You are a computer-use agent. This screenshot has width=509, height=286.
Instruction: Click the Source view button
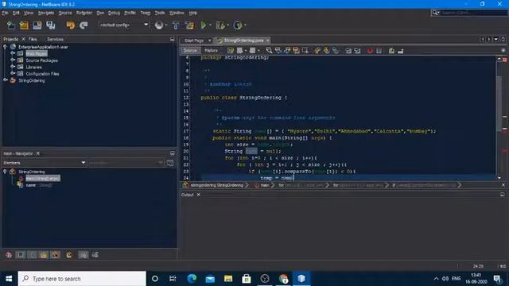190,51
